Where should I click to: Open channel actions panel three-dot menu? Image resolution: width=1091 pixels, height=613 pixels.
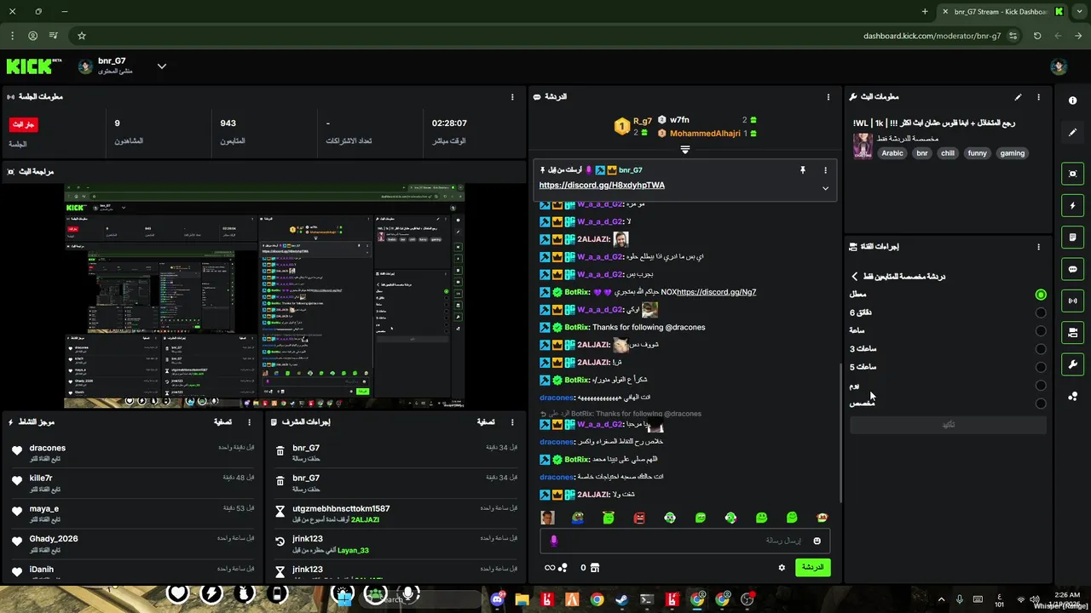tap(1038, 247)
